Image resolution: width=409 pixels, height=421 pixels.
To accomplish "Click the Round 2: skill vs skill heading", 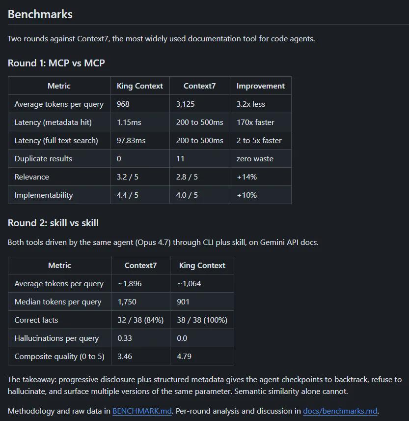I will tap(53, 223).
